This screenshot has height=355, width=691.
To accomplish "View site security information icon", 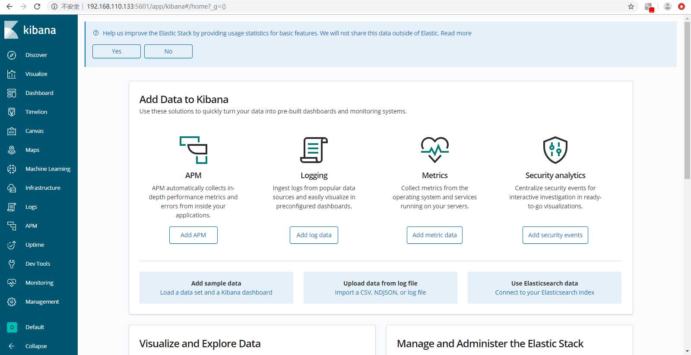I will tap(54, 6).
